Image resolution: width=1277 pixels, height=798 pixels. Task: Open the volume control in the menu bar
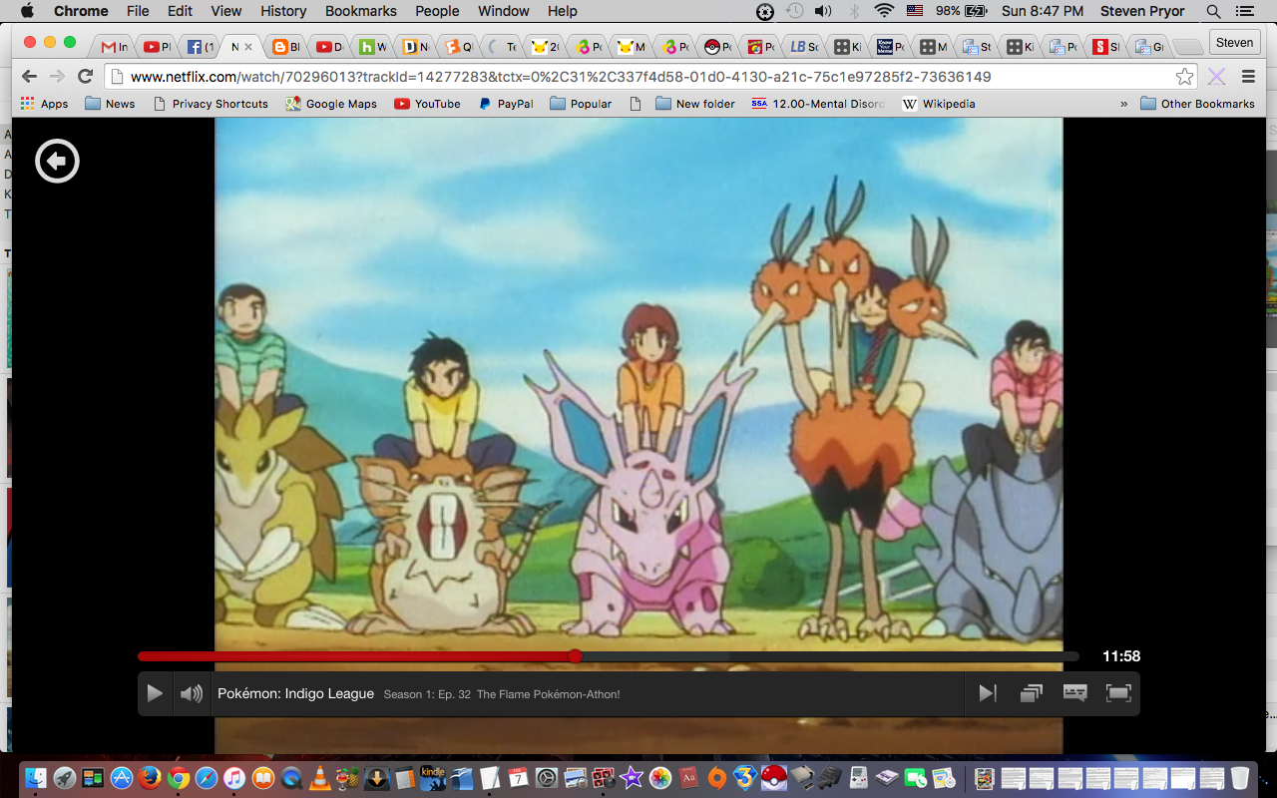[x=823, y=11]
